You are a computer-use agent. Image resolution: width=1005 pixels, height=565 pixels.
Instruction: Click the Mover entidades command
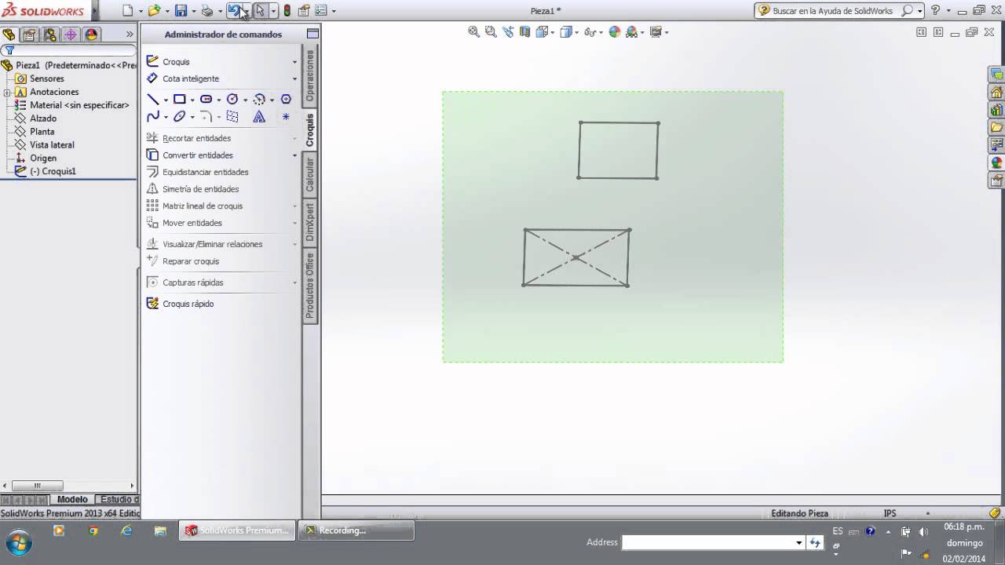pos(185,223)
